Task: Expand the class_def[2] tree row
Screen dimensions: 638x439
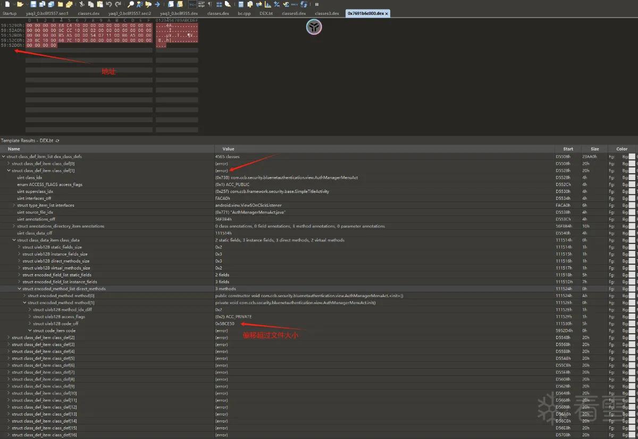Action: coord(9,337)
